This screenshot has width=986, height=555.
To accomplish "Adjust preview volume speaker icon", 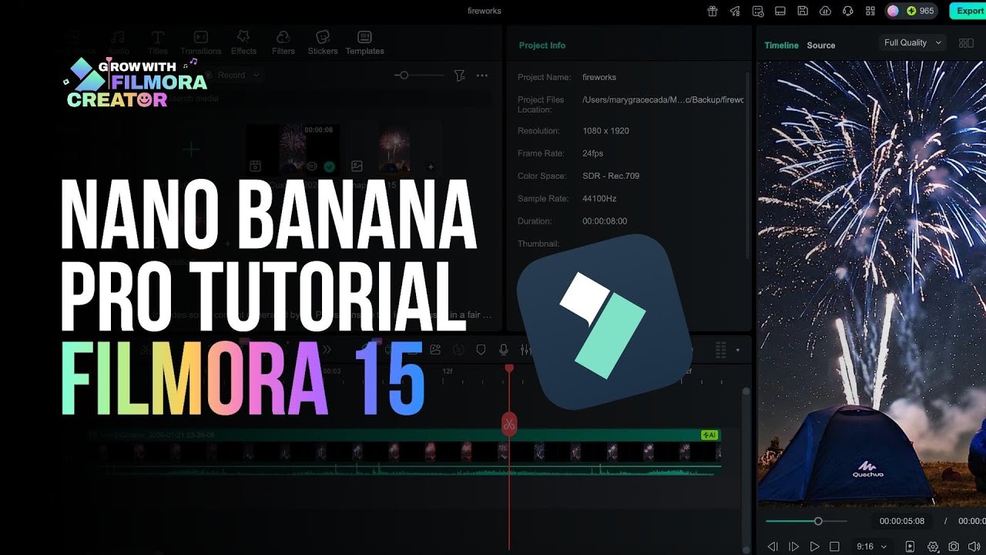I will [x=974, y=547].
